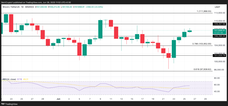The image size is (228, 106).
Task: Click the tall green candle near Jun 9
Action: pyautogui.click(x=100, y=29)
